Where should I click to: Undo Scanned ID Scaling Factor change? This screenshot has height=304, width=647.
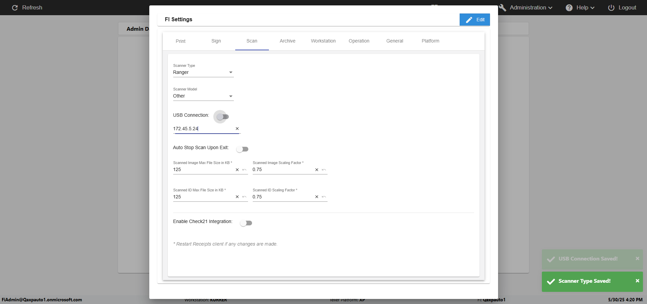[x=324, y=197]
